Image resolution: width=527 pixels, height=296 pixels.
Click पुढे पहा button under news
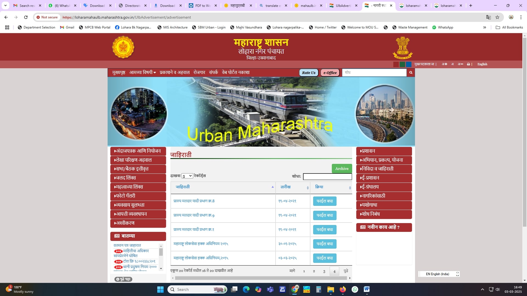(123, 279)
